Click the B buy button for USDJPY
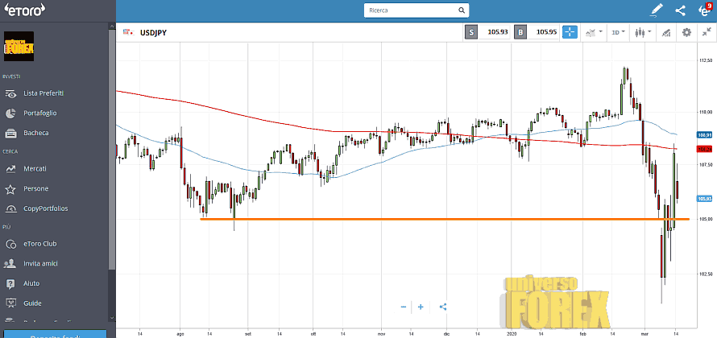The image size is (717, 338). [x=521, y=32]
